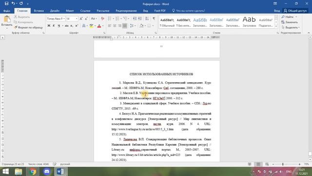312x176 pixels.
Task: Open the Выделить (Select) dropdown
Action: click(291, 27)
